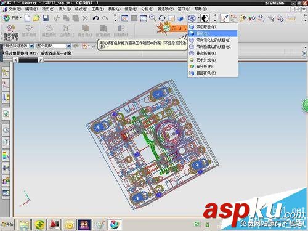Expand the 整个装配 selection scope dropdown

click(69, 46)
